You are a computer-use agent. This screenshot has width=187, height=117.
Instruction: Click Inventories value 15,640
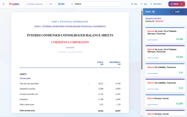coord(118,99)
